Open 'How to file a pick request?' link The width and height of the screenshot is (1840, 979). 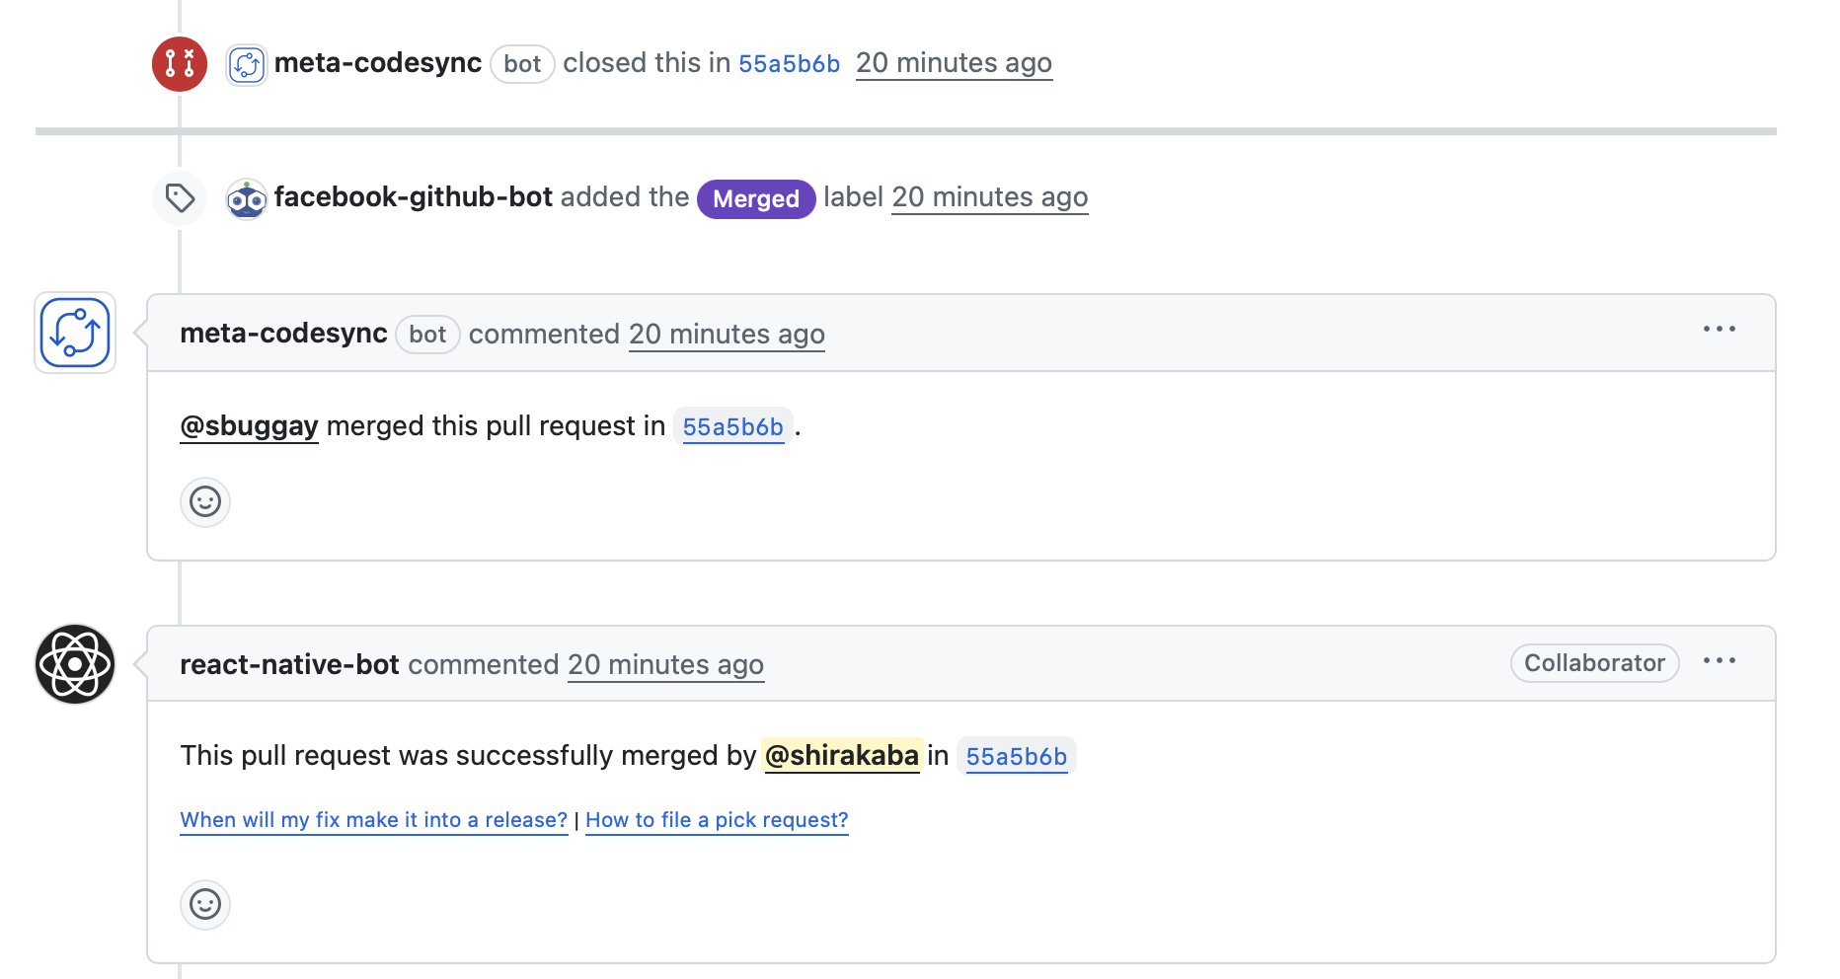coord(717,820)
